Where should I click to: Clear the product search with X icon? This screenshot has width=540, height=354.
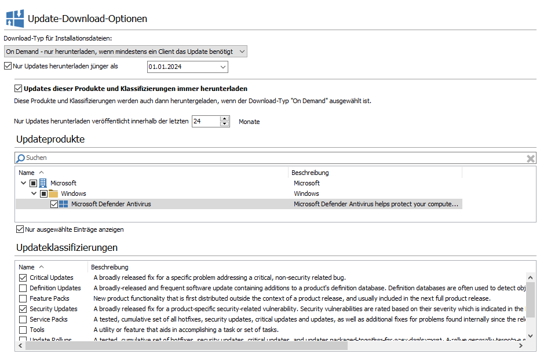530,158
